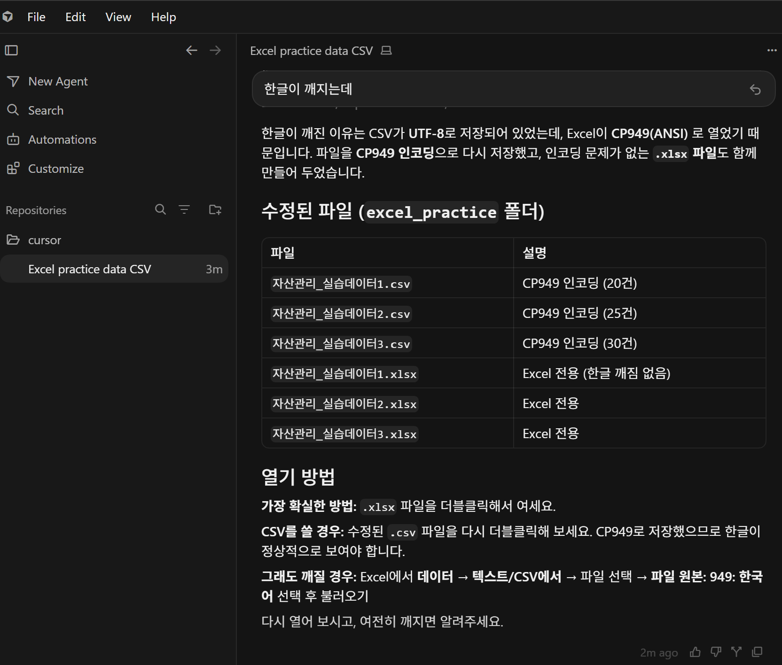Click the '3m' time label in sidebar
The width and height of the screenshot is (782, 665).
coord(214,269)
